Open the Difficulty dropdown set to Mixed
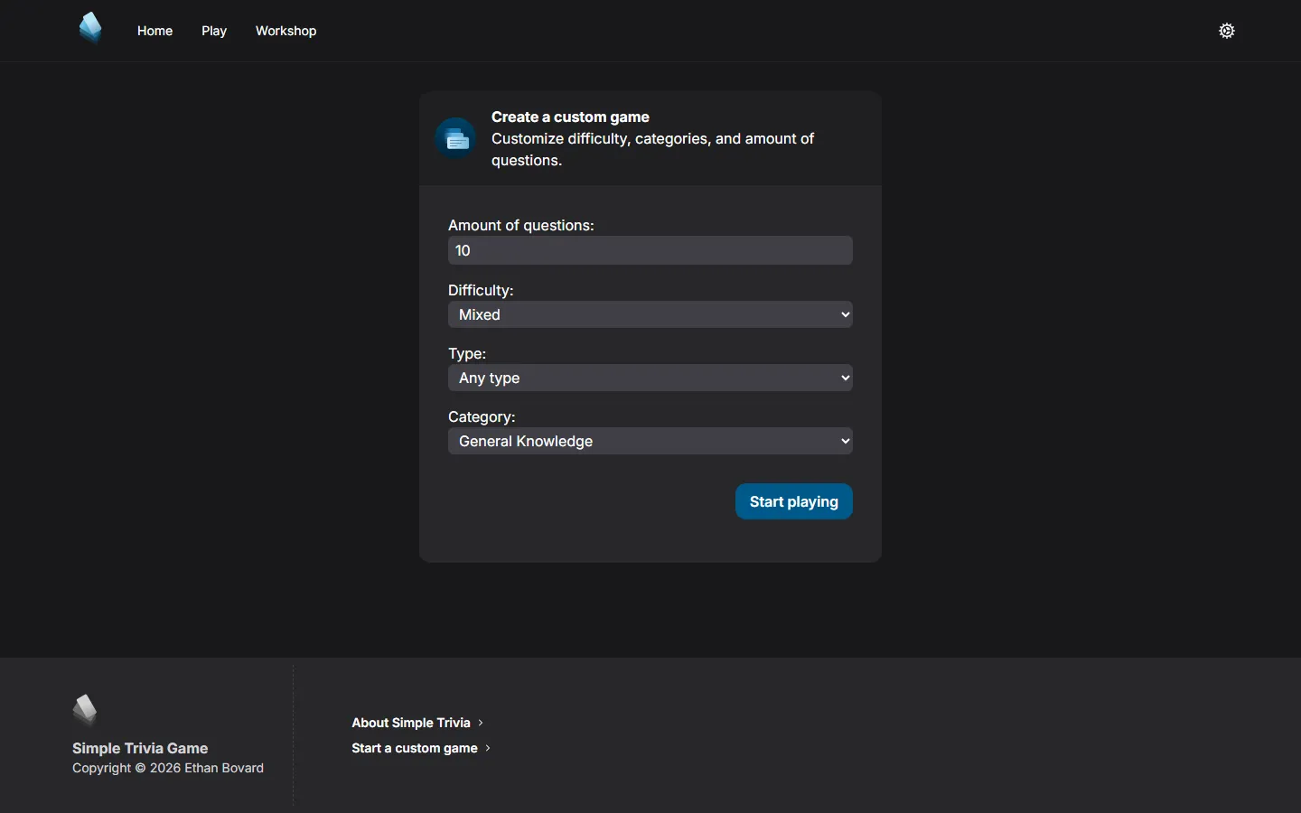This screenshot has height=813, width=1301. pyautogui.click(x=650, y=314)
